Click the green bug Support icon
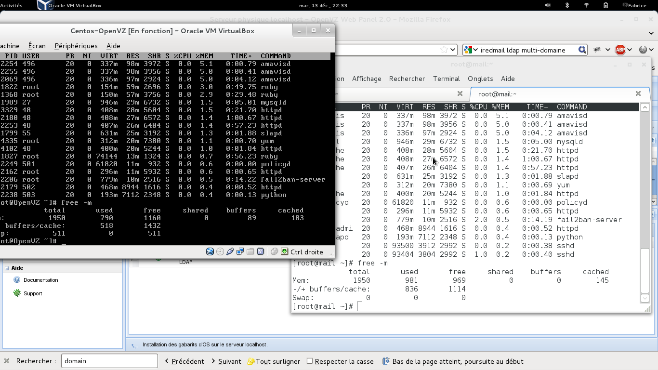Screen dimensions: 658x370 click(x=17, y=293)
